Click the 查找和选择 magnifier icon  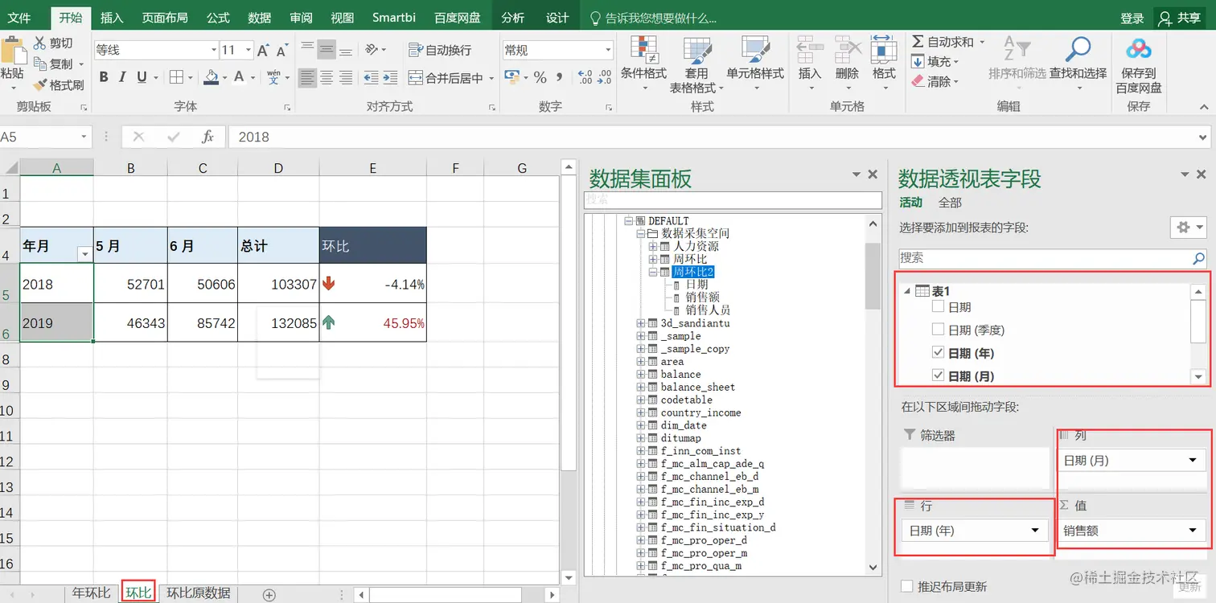tap(1078, 50)
